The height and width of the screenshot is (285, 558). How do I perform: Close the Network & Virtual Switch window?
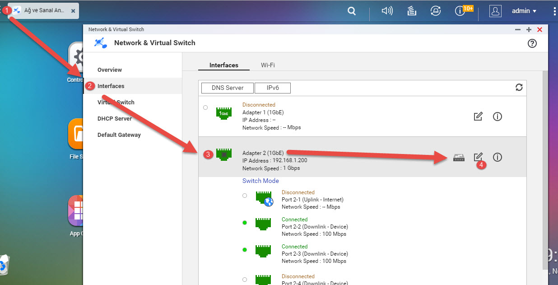click(540, 30)
